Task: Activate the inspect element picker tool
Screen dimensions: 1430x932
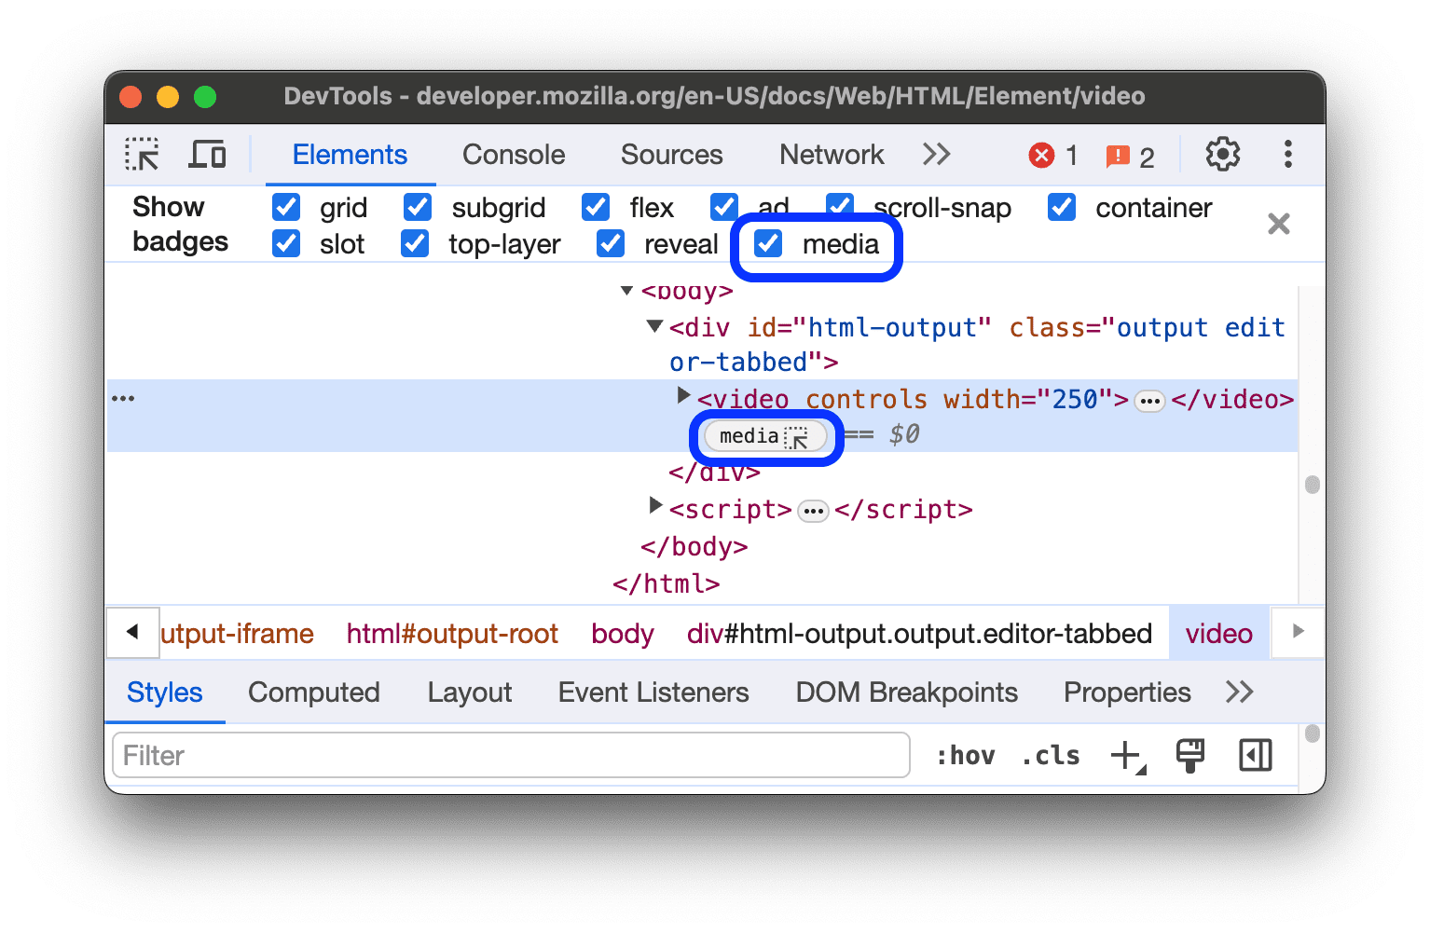Action: click(141, 155)
